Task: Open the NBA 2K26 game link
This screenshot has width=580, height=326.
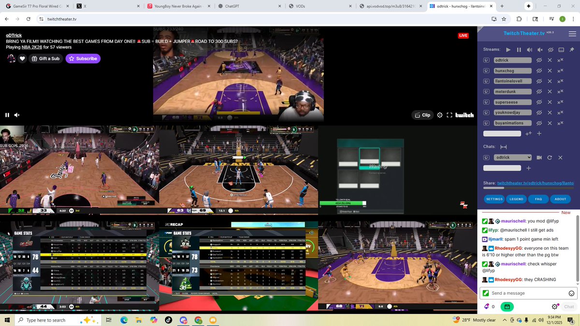Action: [32, 47]
